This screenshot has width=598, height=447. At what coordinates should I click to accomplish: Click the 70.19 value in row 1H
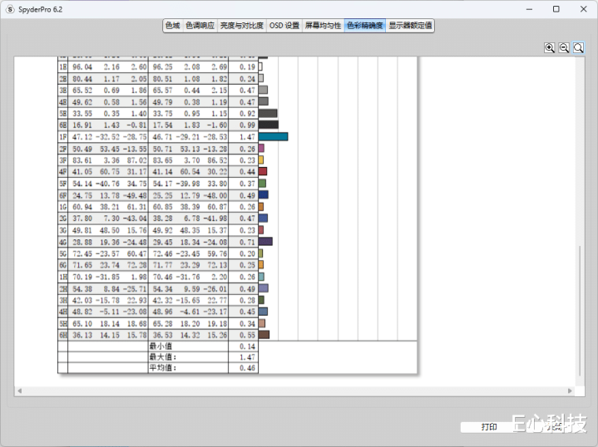point(82,277)
